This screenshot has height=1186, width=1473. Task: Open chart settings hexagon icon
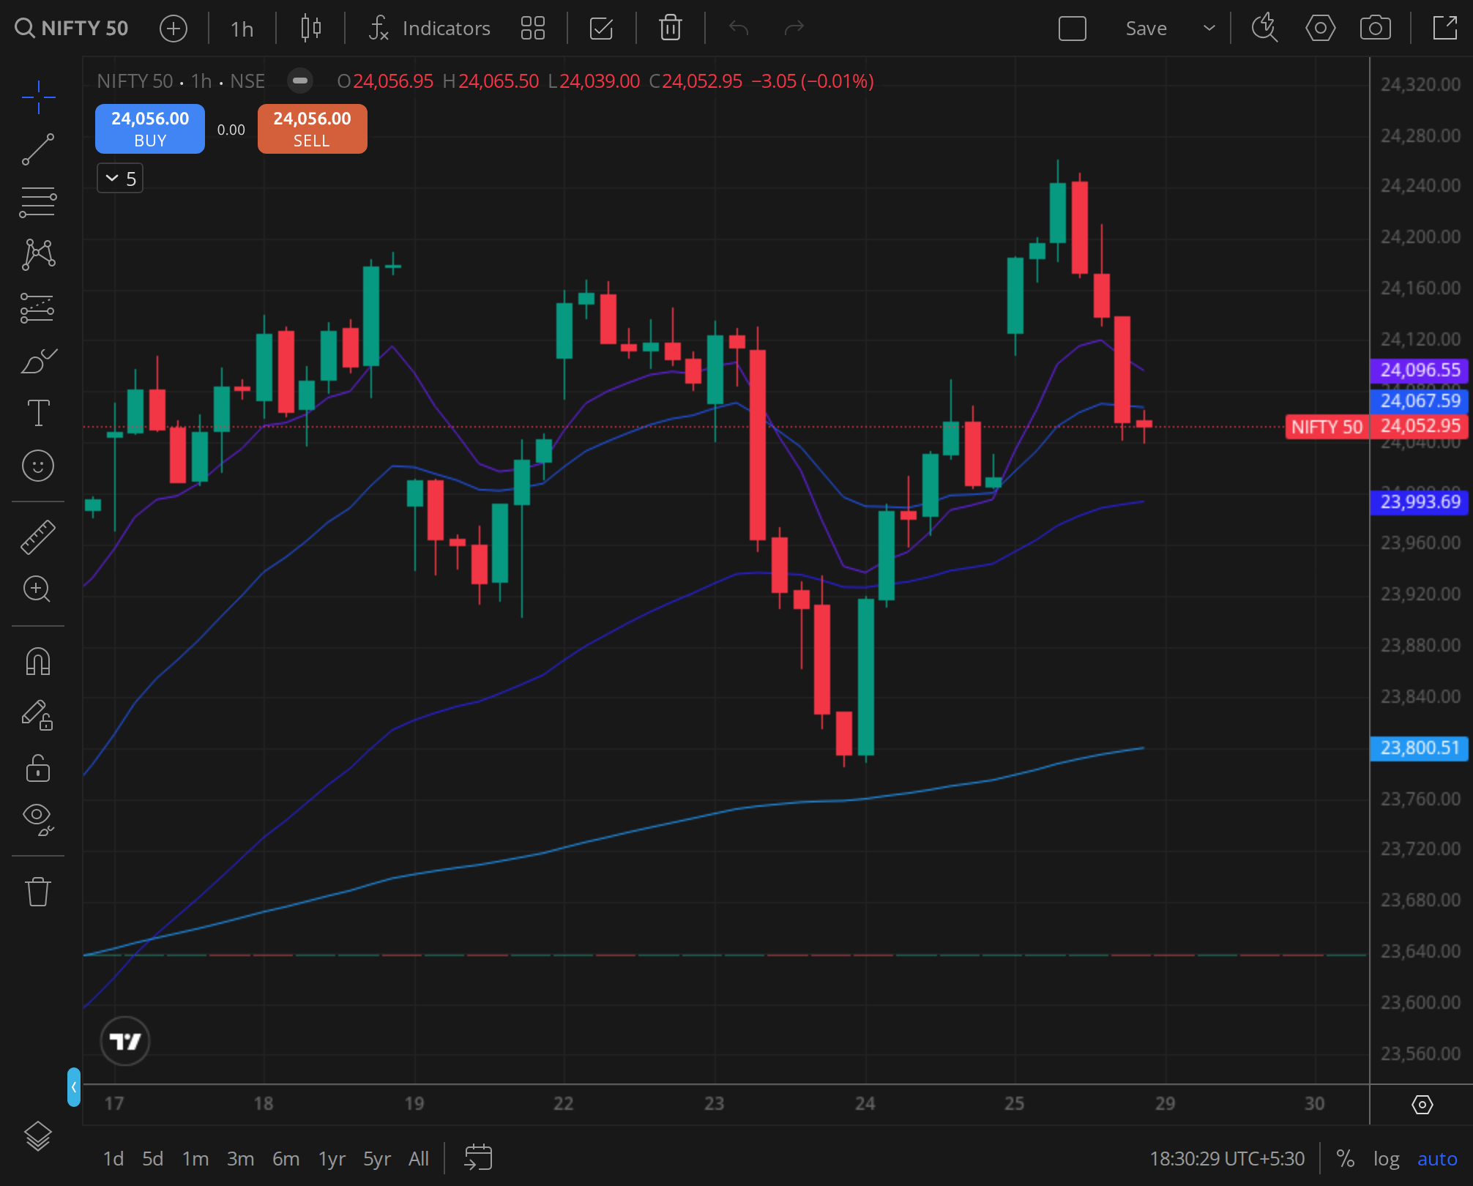pos(1320,29)
